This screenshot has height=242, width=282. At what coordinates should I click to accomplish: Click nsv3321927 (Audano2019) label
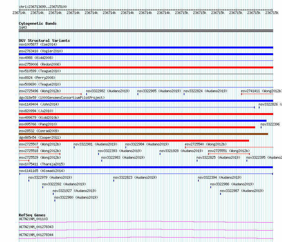(x=74, y=191)
